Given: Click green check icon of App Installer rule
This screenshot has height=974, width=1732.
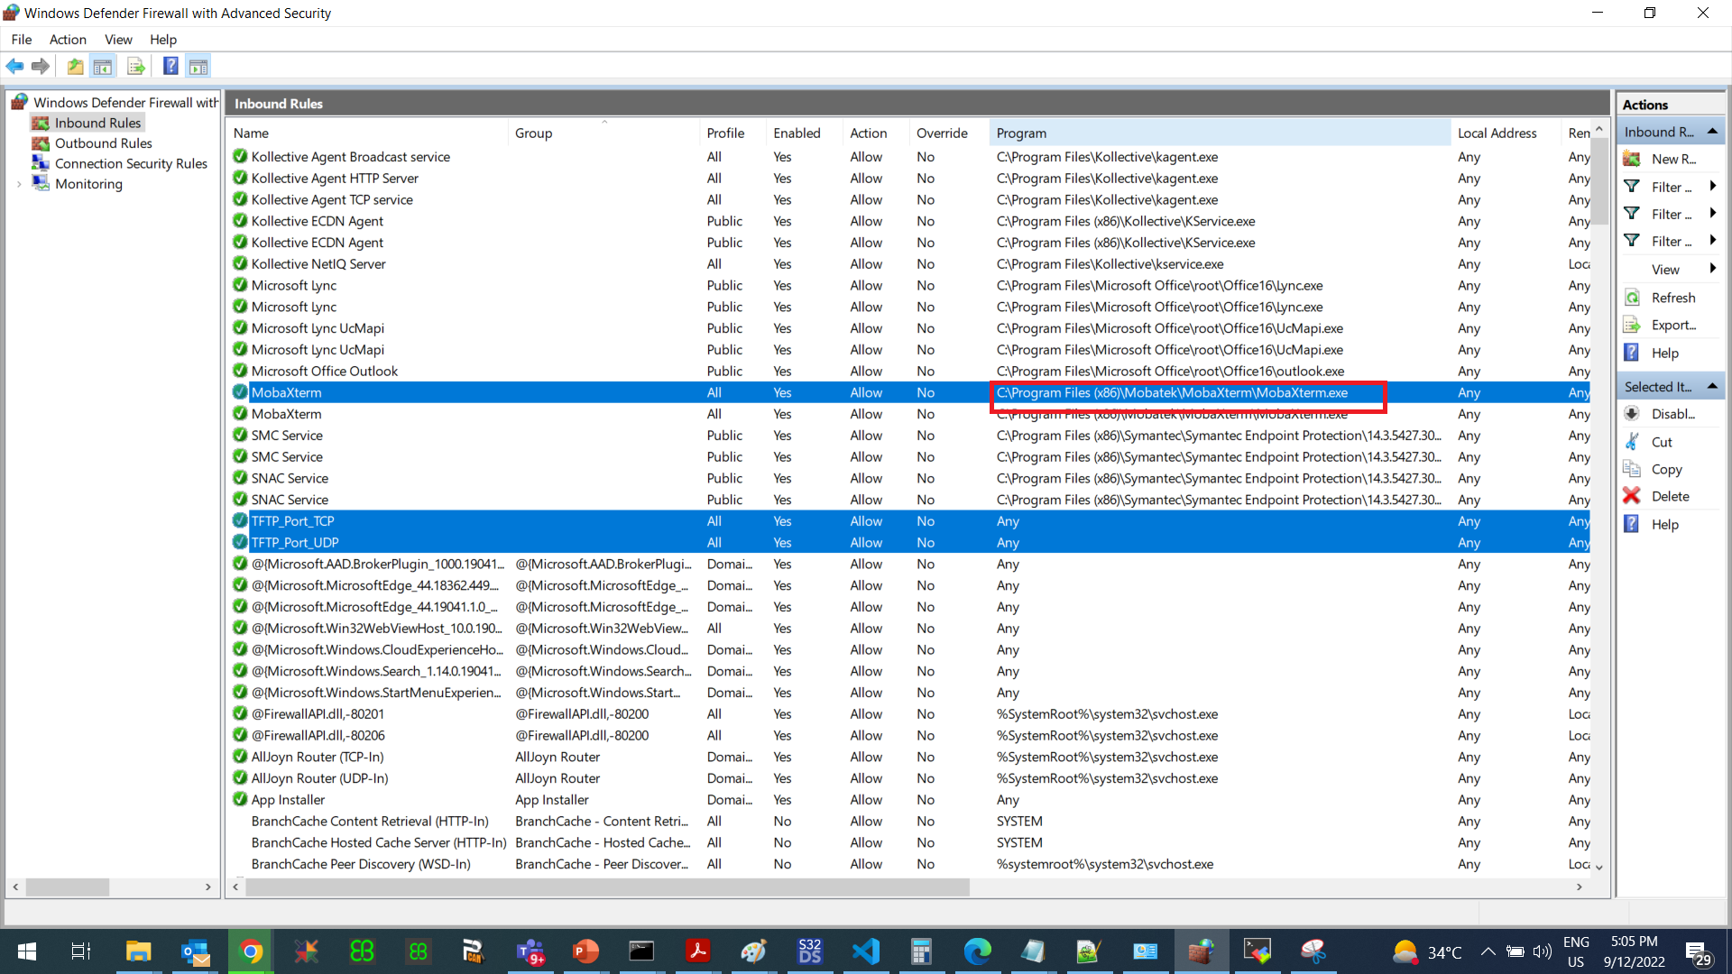Looking at the screenshot, I should point(240,799).
